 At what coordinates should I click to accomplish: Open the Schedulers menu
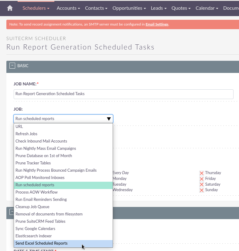click(36, 8)
